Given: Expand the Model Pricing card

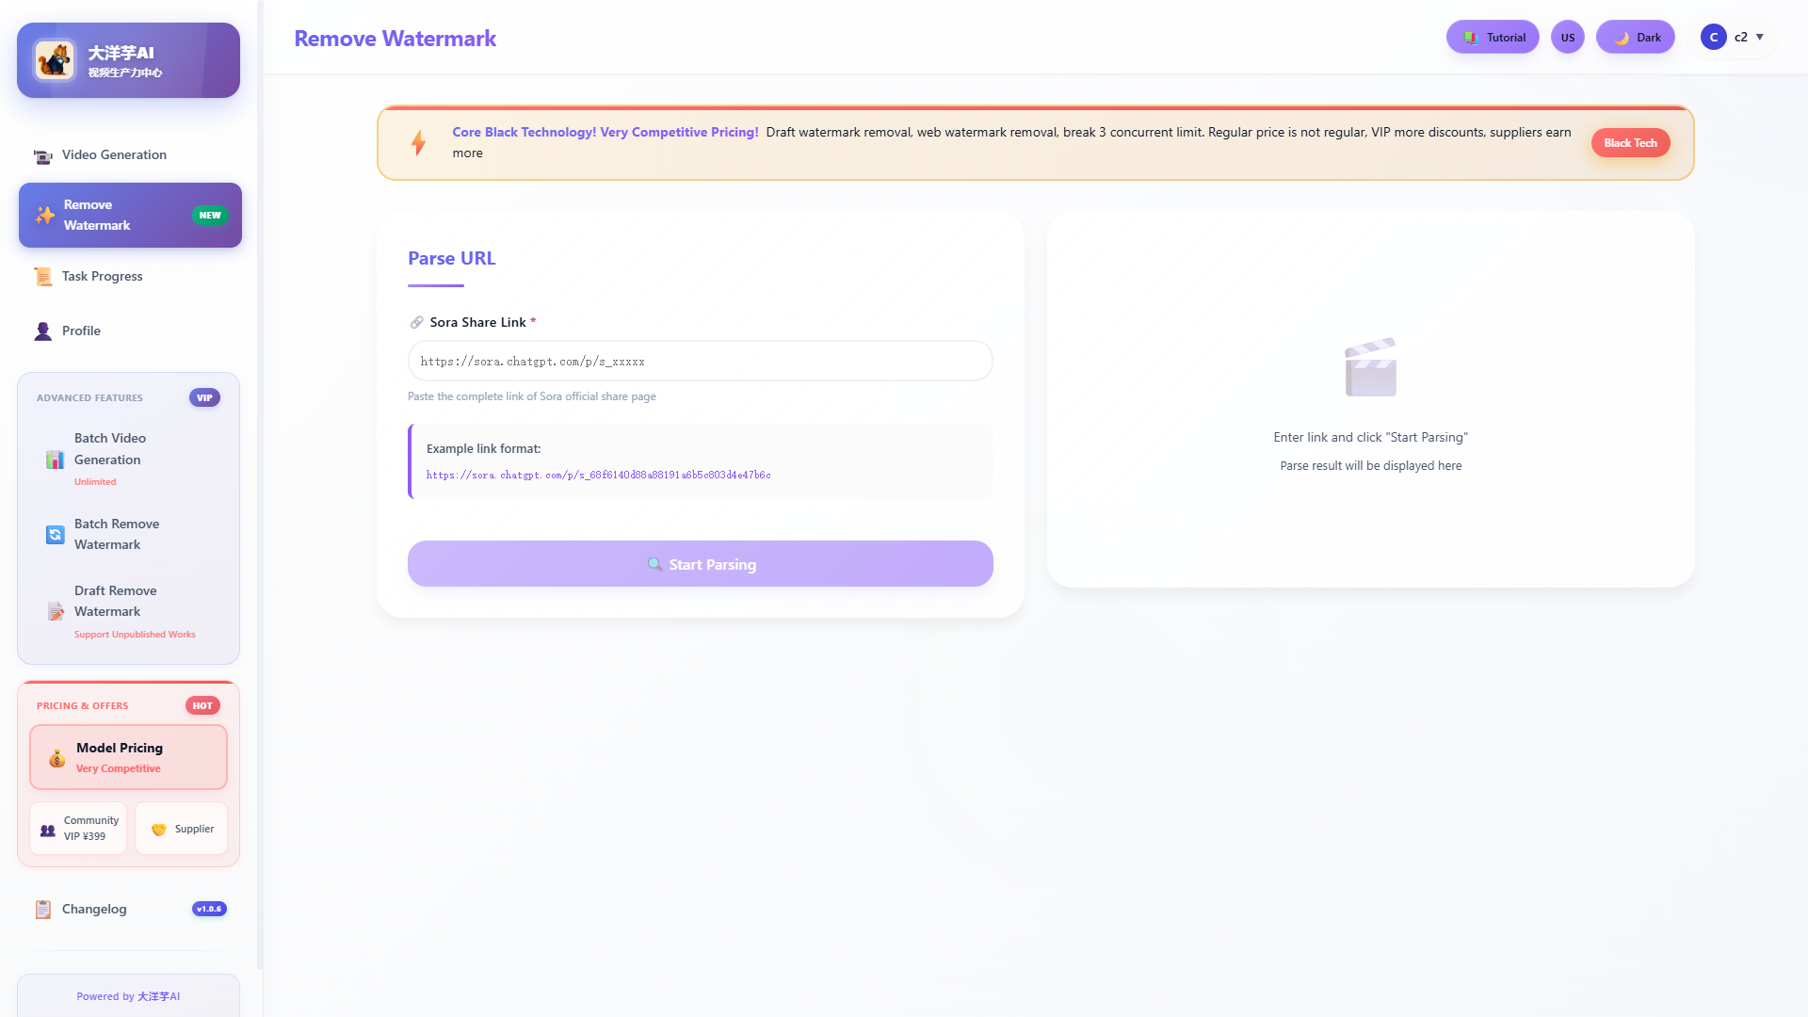Looking at the screenshot, I should (x=128, y=757).
